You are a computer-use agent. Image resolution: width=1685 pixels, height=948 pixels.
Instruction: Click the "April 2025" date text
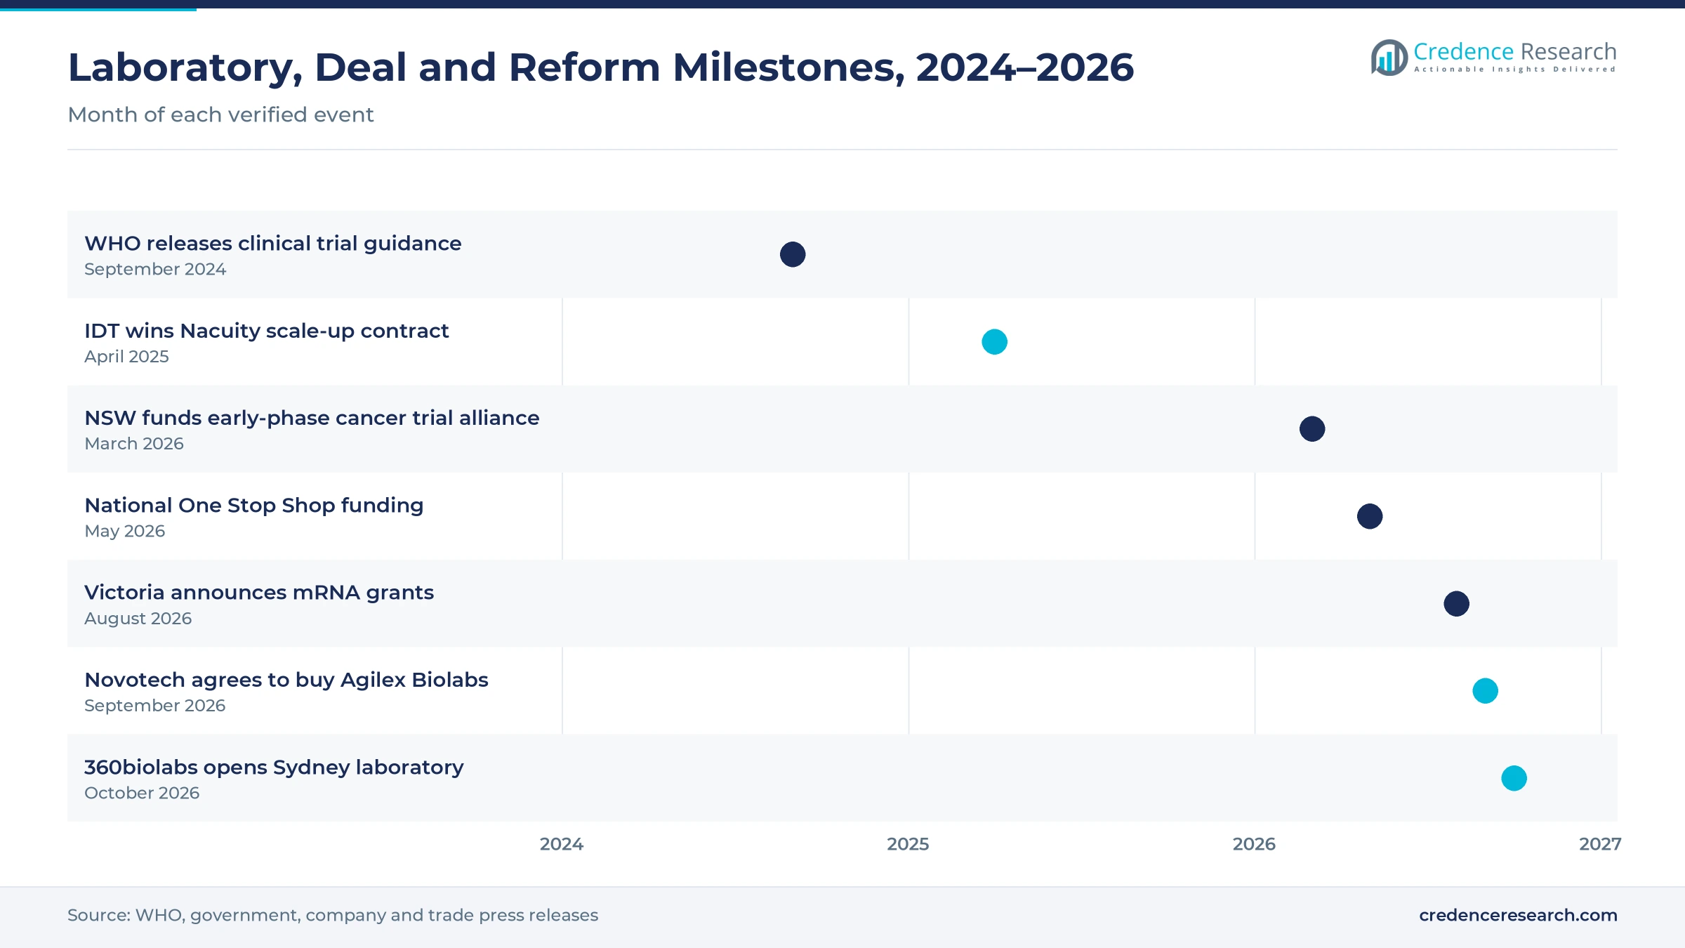pyautogui.click(x=126, y=357)
